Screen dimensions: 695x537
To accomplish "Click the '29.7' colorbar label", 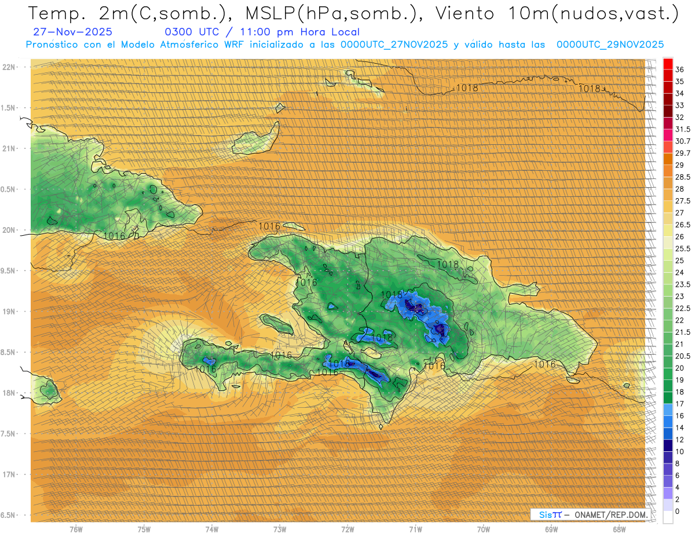I will click(x=683, y=153).
